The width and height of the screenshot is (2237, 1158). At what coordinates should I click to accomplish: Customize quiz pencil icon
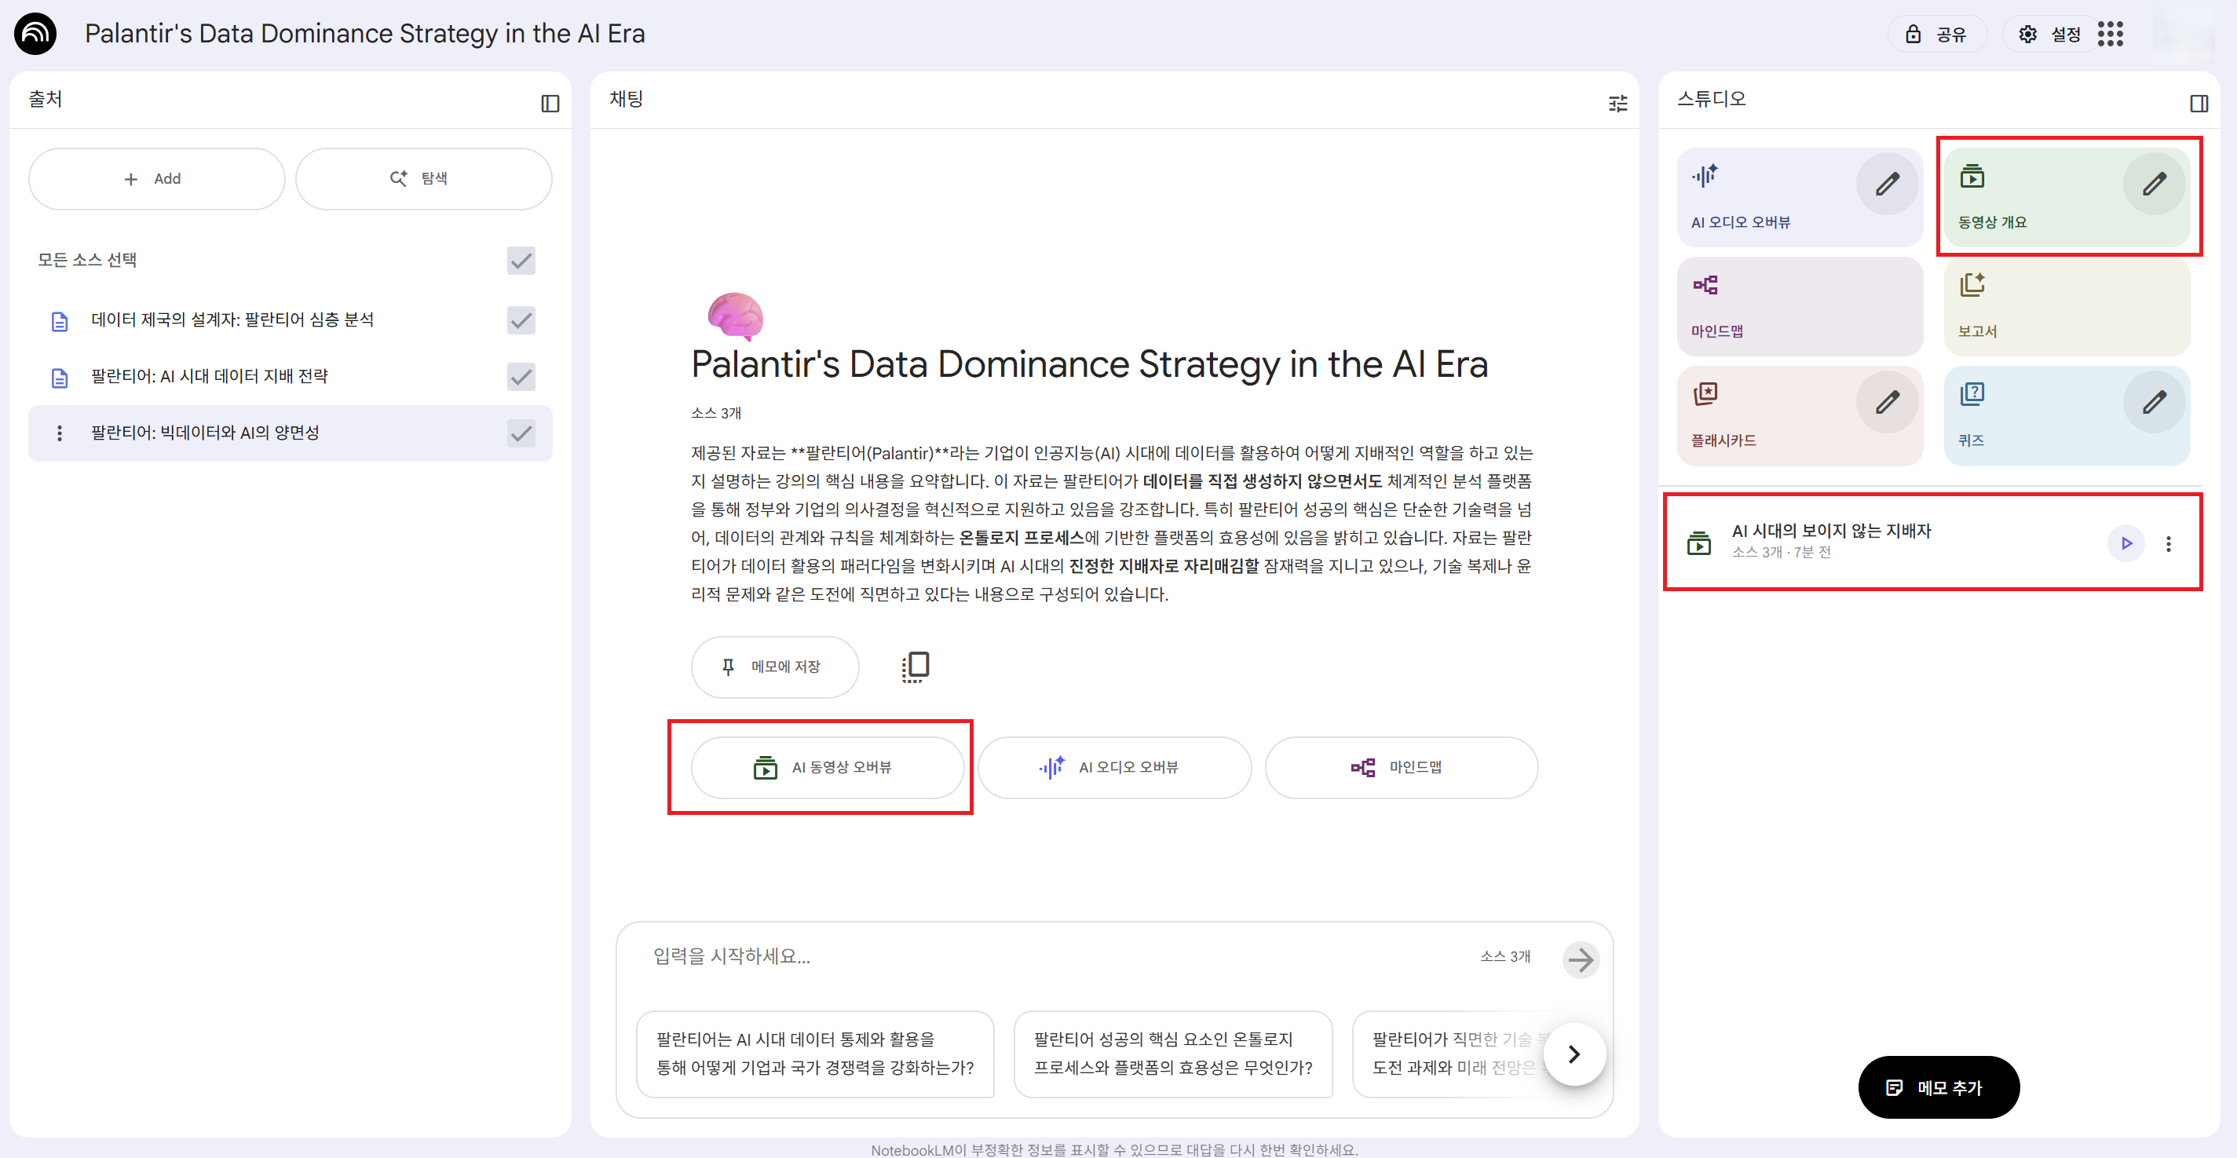tap(2154, 402)
